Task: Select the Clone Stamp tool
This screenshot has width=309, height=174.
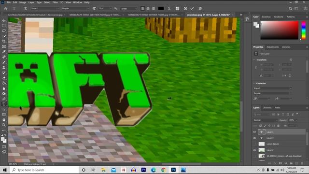Action: [4, 68]
